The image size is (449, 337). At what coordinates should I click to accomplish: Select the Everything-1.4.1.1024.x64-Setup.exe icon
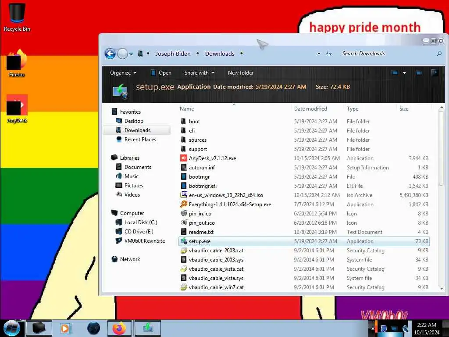tap(184, 204)
